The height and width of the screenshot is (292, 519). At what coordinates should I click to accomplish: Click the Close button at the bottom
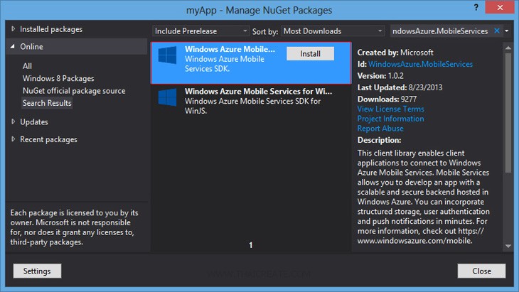pos(481,271)
